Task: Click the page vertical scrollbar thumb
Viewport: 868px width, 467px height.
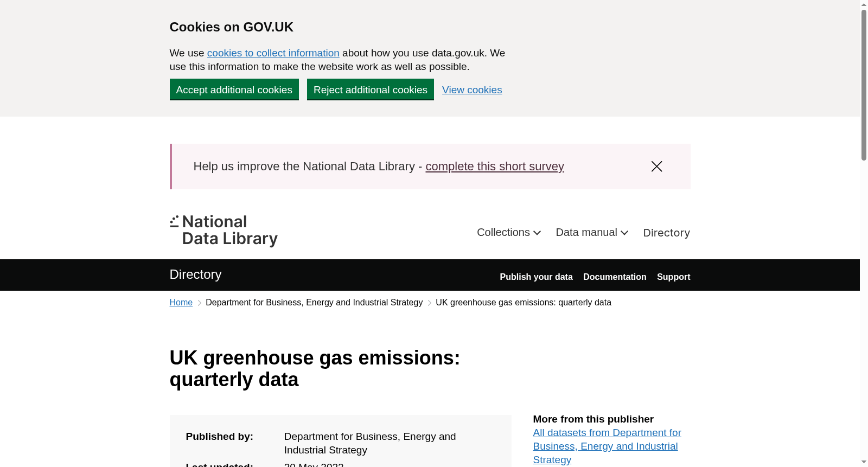Action: point(864,85)
